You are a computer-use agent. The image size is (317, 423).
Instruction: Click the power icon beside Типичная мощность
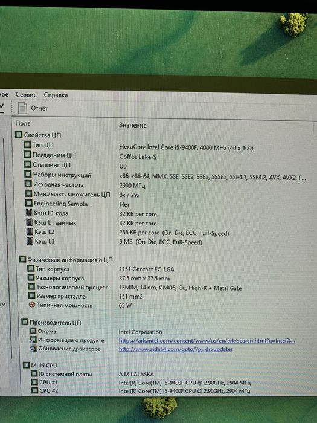point(32,305)
